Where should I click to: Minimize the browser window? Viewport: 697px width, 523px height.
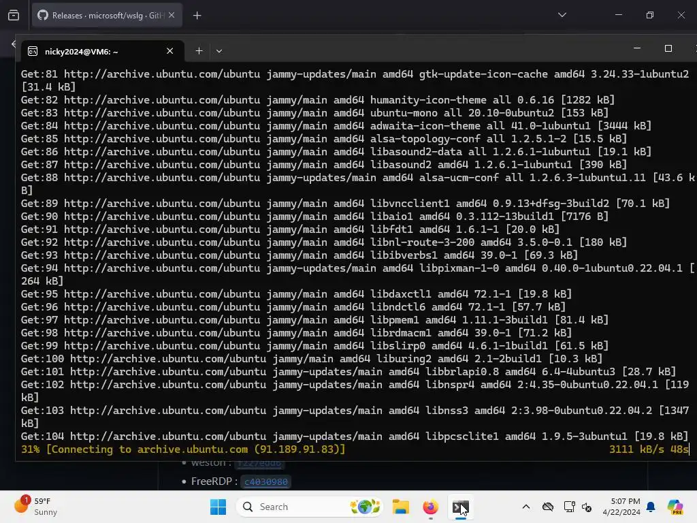click(x=618, y=15)
